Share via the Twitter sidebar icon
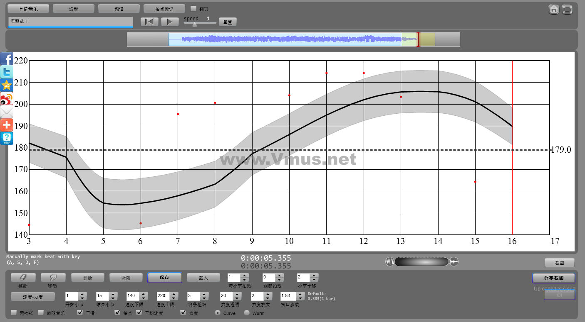The image size is (585, 322). [7, 72]
